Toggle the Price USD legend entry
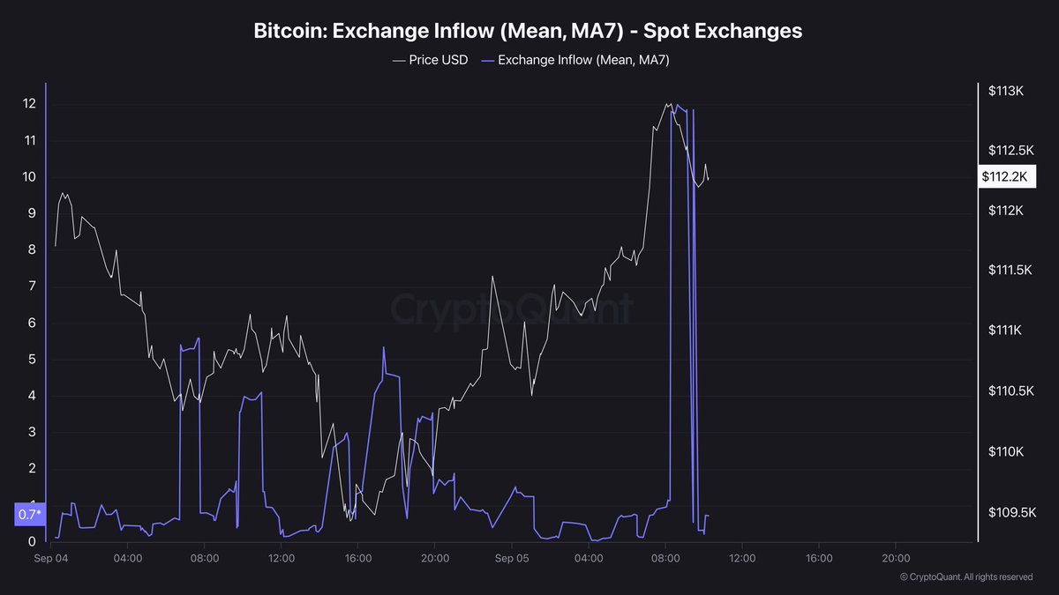This screenshot has width=1059, height=595. pos(430,60)
